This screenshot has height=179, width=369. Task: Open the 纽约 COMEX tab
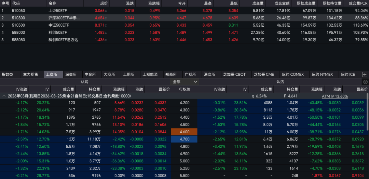(293, 74)
